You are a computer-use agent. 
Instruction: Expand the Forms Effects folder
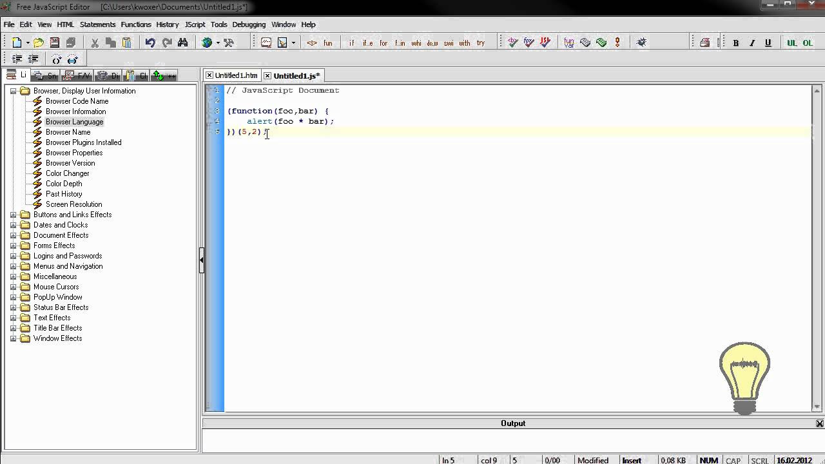coord(13,246)
